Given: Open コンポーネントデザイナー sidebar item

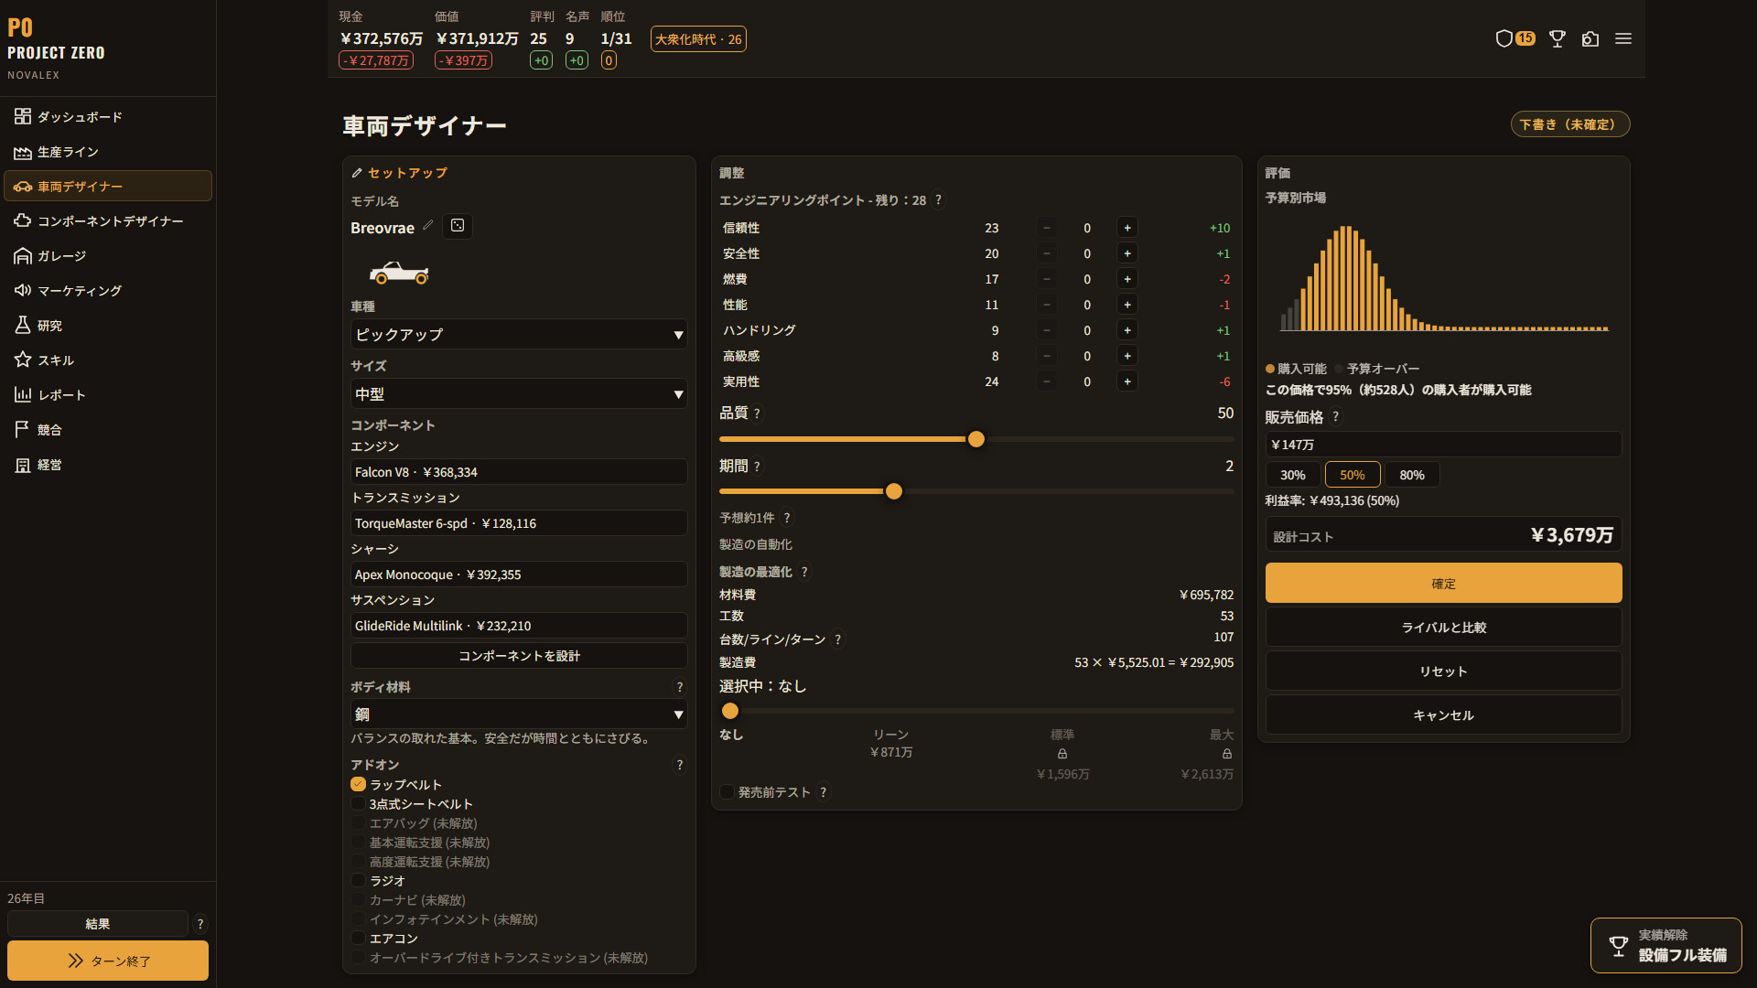Looking at the screenshot, I should 108,221.
